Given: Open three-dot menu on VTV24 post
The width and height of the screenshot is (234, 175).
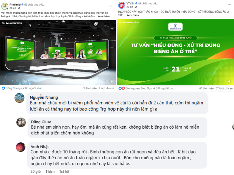Looking at the screenshot, I should coord(229,5).
